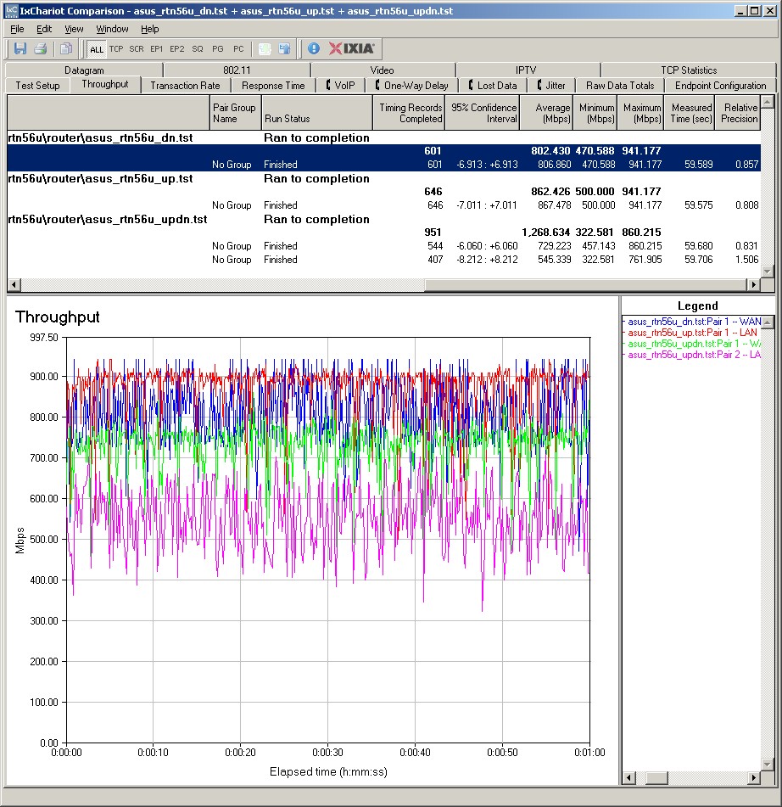The height and width of the screenshot is (807, 782).
Task: Click the Save toolbar icon
Action: click(20, 49)
